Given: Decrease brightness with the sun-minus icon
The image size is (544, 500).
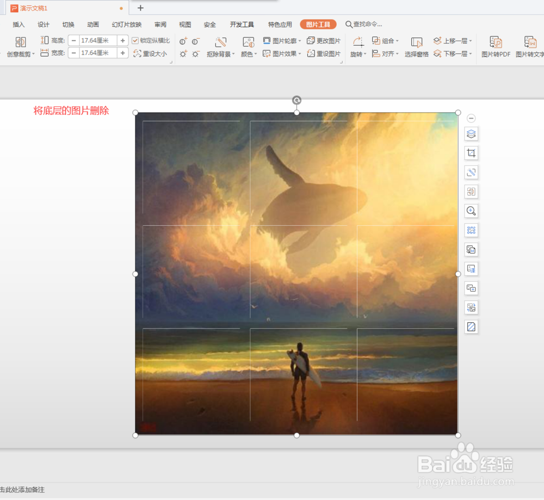Looking at the screenshot, I should [196, 54].
